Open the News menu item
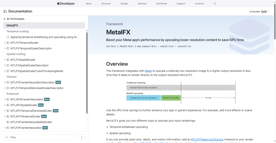 pos(88,4)
